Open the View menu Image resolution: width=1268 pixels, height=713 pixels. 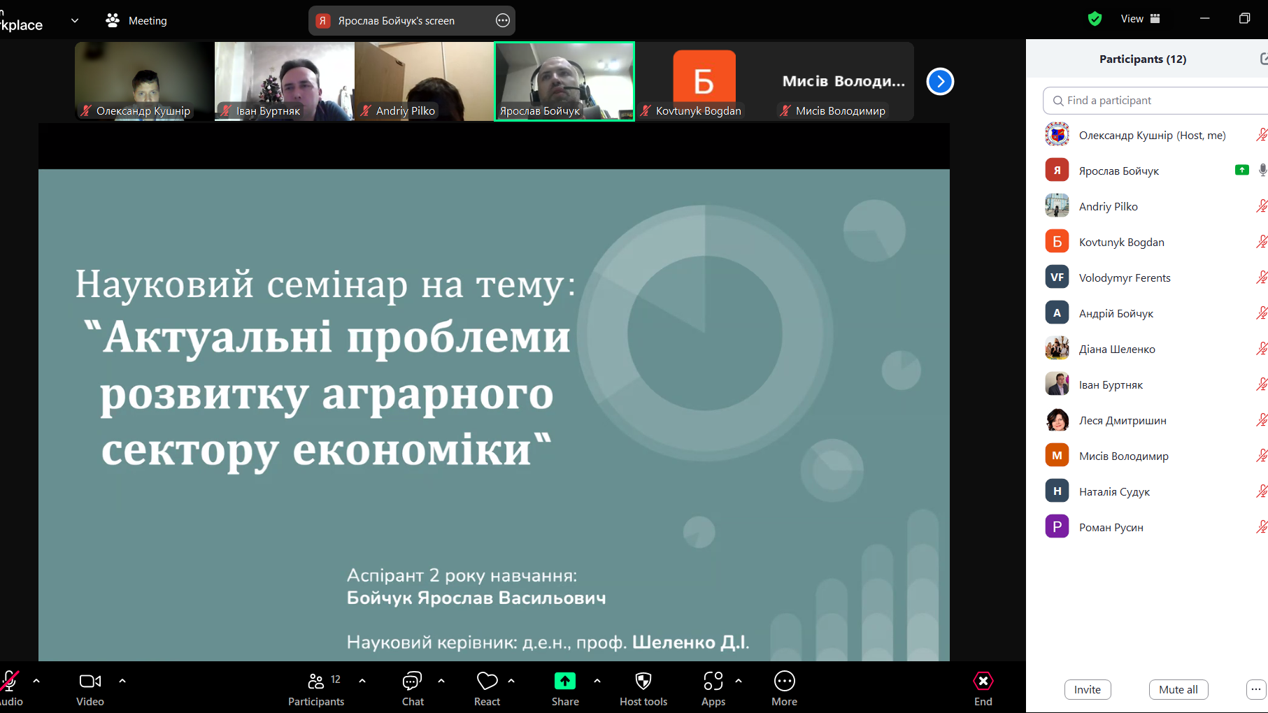click(x=1132, y=19)
